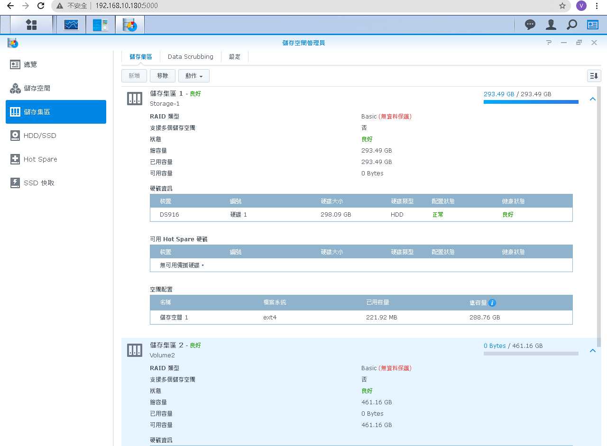Screen dimensions: 607x446
Task: Click the 儲存空間 1 row name
Action: tap(174, 318)
